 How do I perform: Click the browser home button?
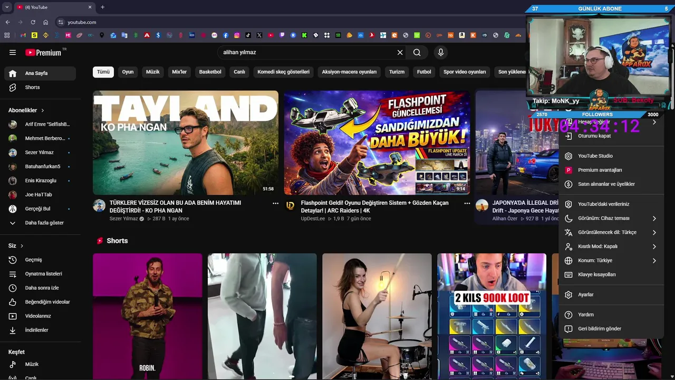click(x=46, y=22)
